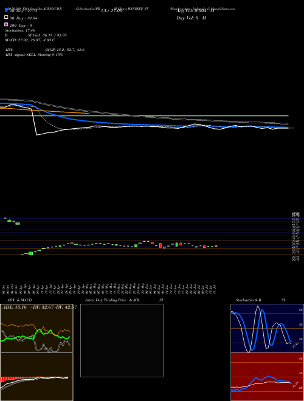Click the large green candle near chart's left start
This screenshot has width=304, height=401.
[31, 253]
